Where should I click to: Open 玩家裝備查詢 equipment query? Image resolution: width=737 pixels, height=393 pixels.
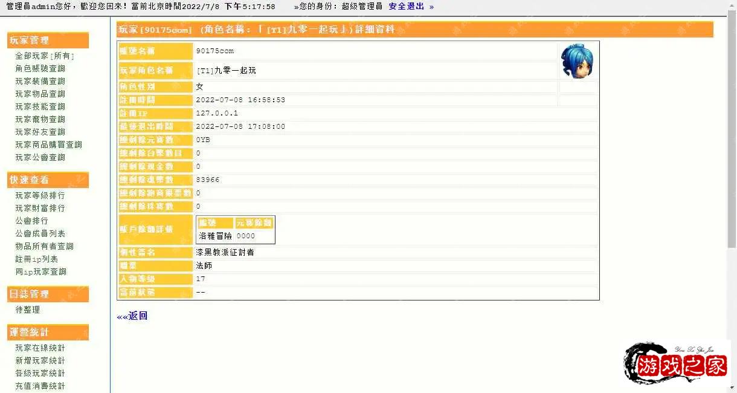(40, 80)
